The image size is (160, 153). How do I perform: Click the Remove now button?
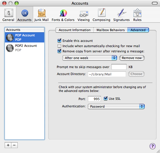point(132,58)
